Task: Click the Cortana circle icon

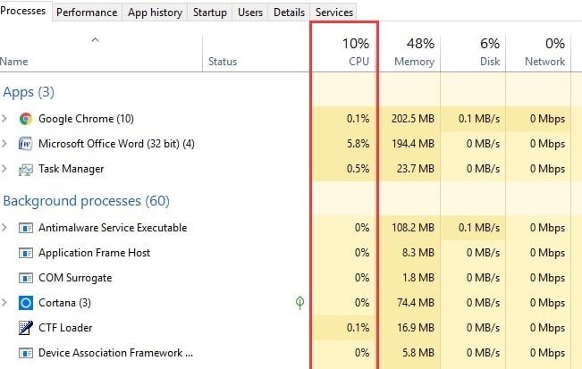Action: (x=26, y=303)
